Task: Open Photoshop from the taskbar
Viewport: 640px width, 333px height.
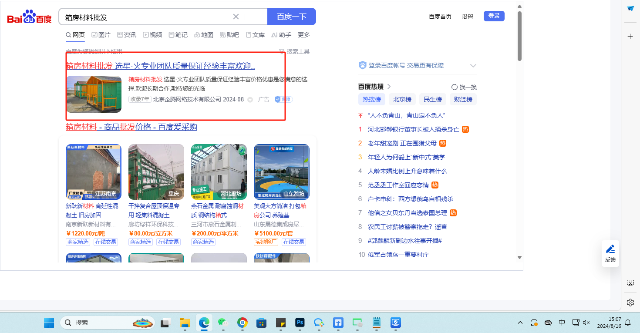Action: tap(300, 323)
